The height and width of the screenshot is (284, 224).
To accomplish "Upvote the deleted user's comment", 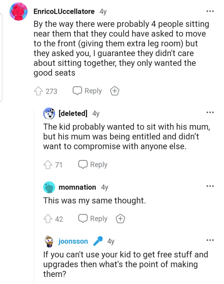I will [48, 164].
